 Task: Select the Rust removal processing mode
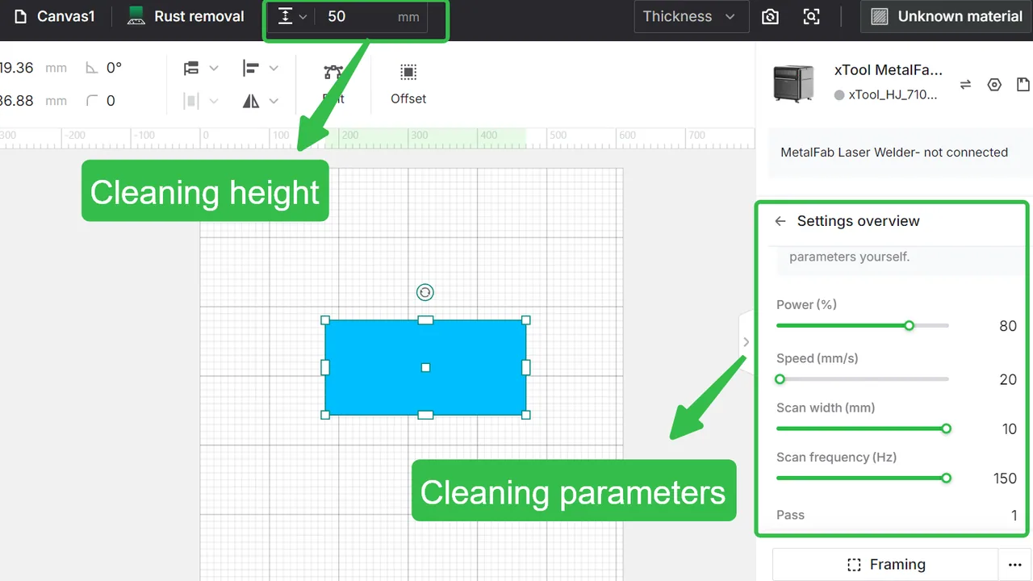point(186,16)
